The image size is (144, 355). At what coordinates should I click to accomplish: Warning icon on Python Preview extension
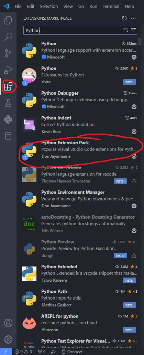pyautogui.click(x=134, y=255)
